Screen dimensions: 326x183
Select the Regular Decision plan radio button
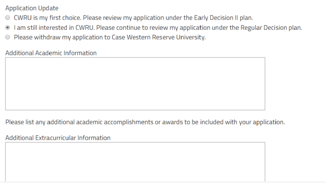pos(8,28)
